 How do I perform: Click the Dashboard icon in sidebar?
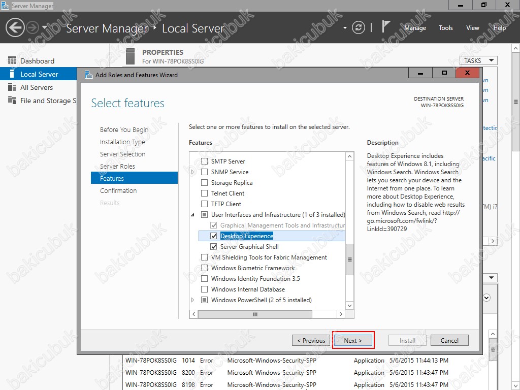pos(12,61)
